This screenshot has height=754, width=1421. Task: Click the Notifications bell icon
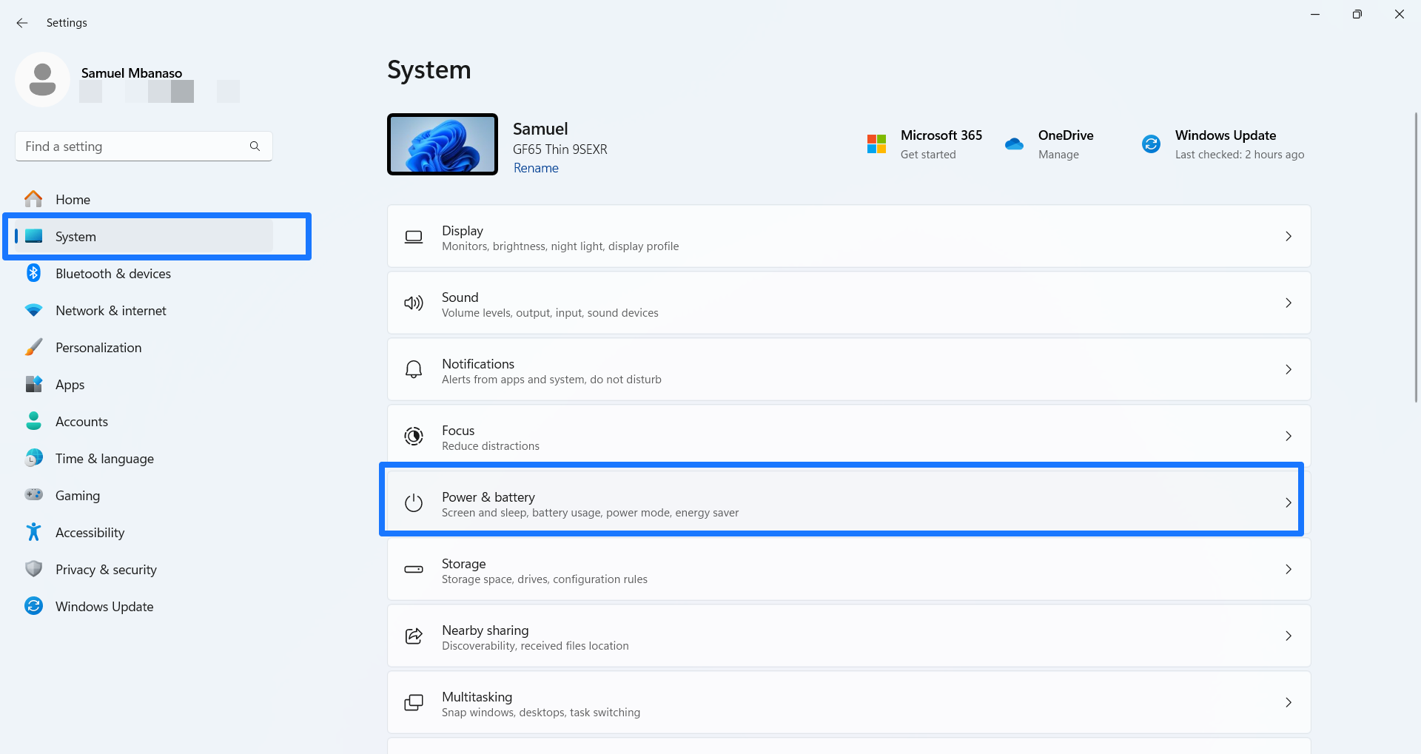[x=414, y=370]
